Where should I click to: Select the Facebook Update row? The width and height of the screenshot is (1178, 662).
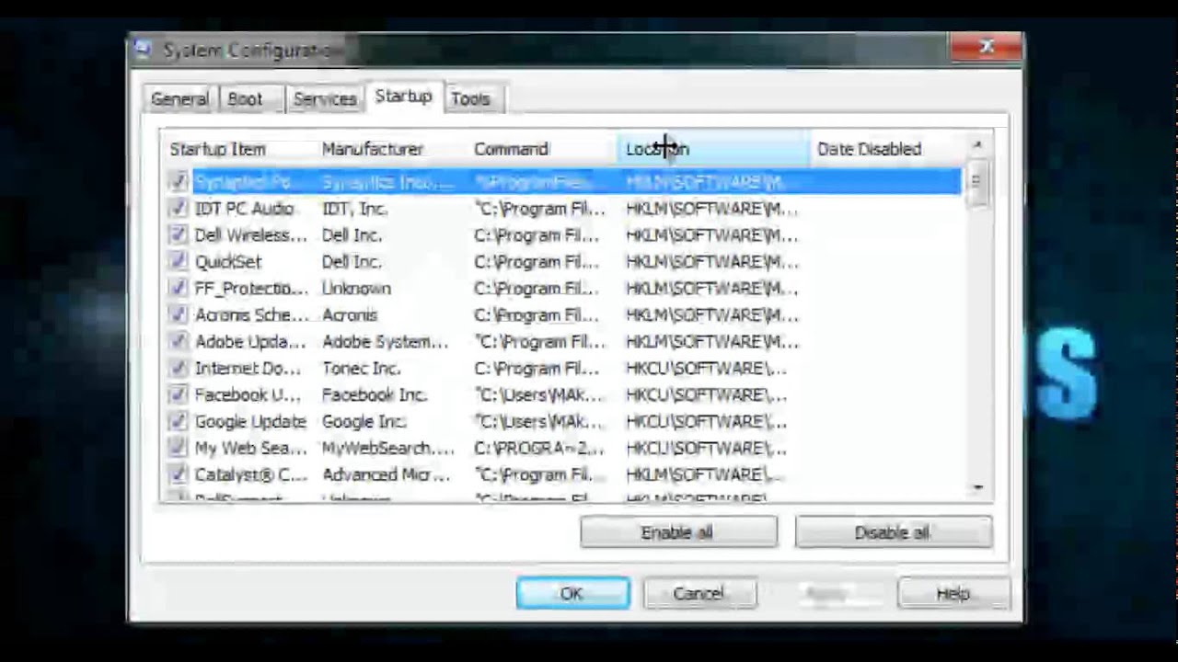pyautogui.click(x=562, y=395)
